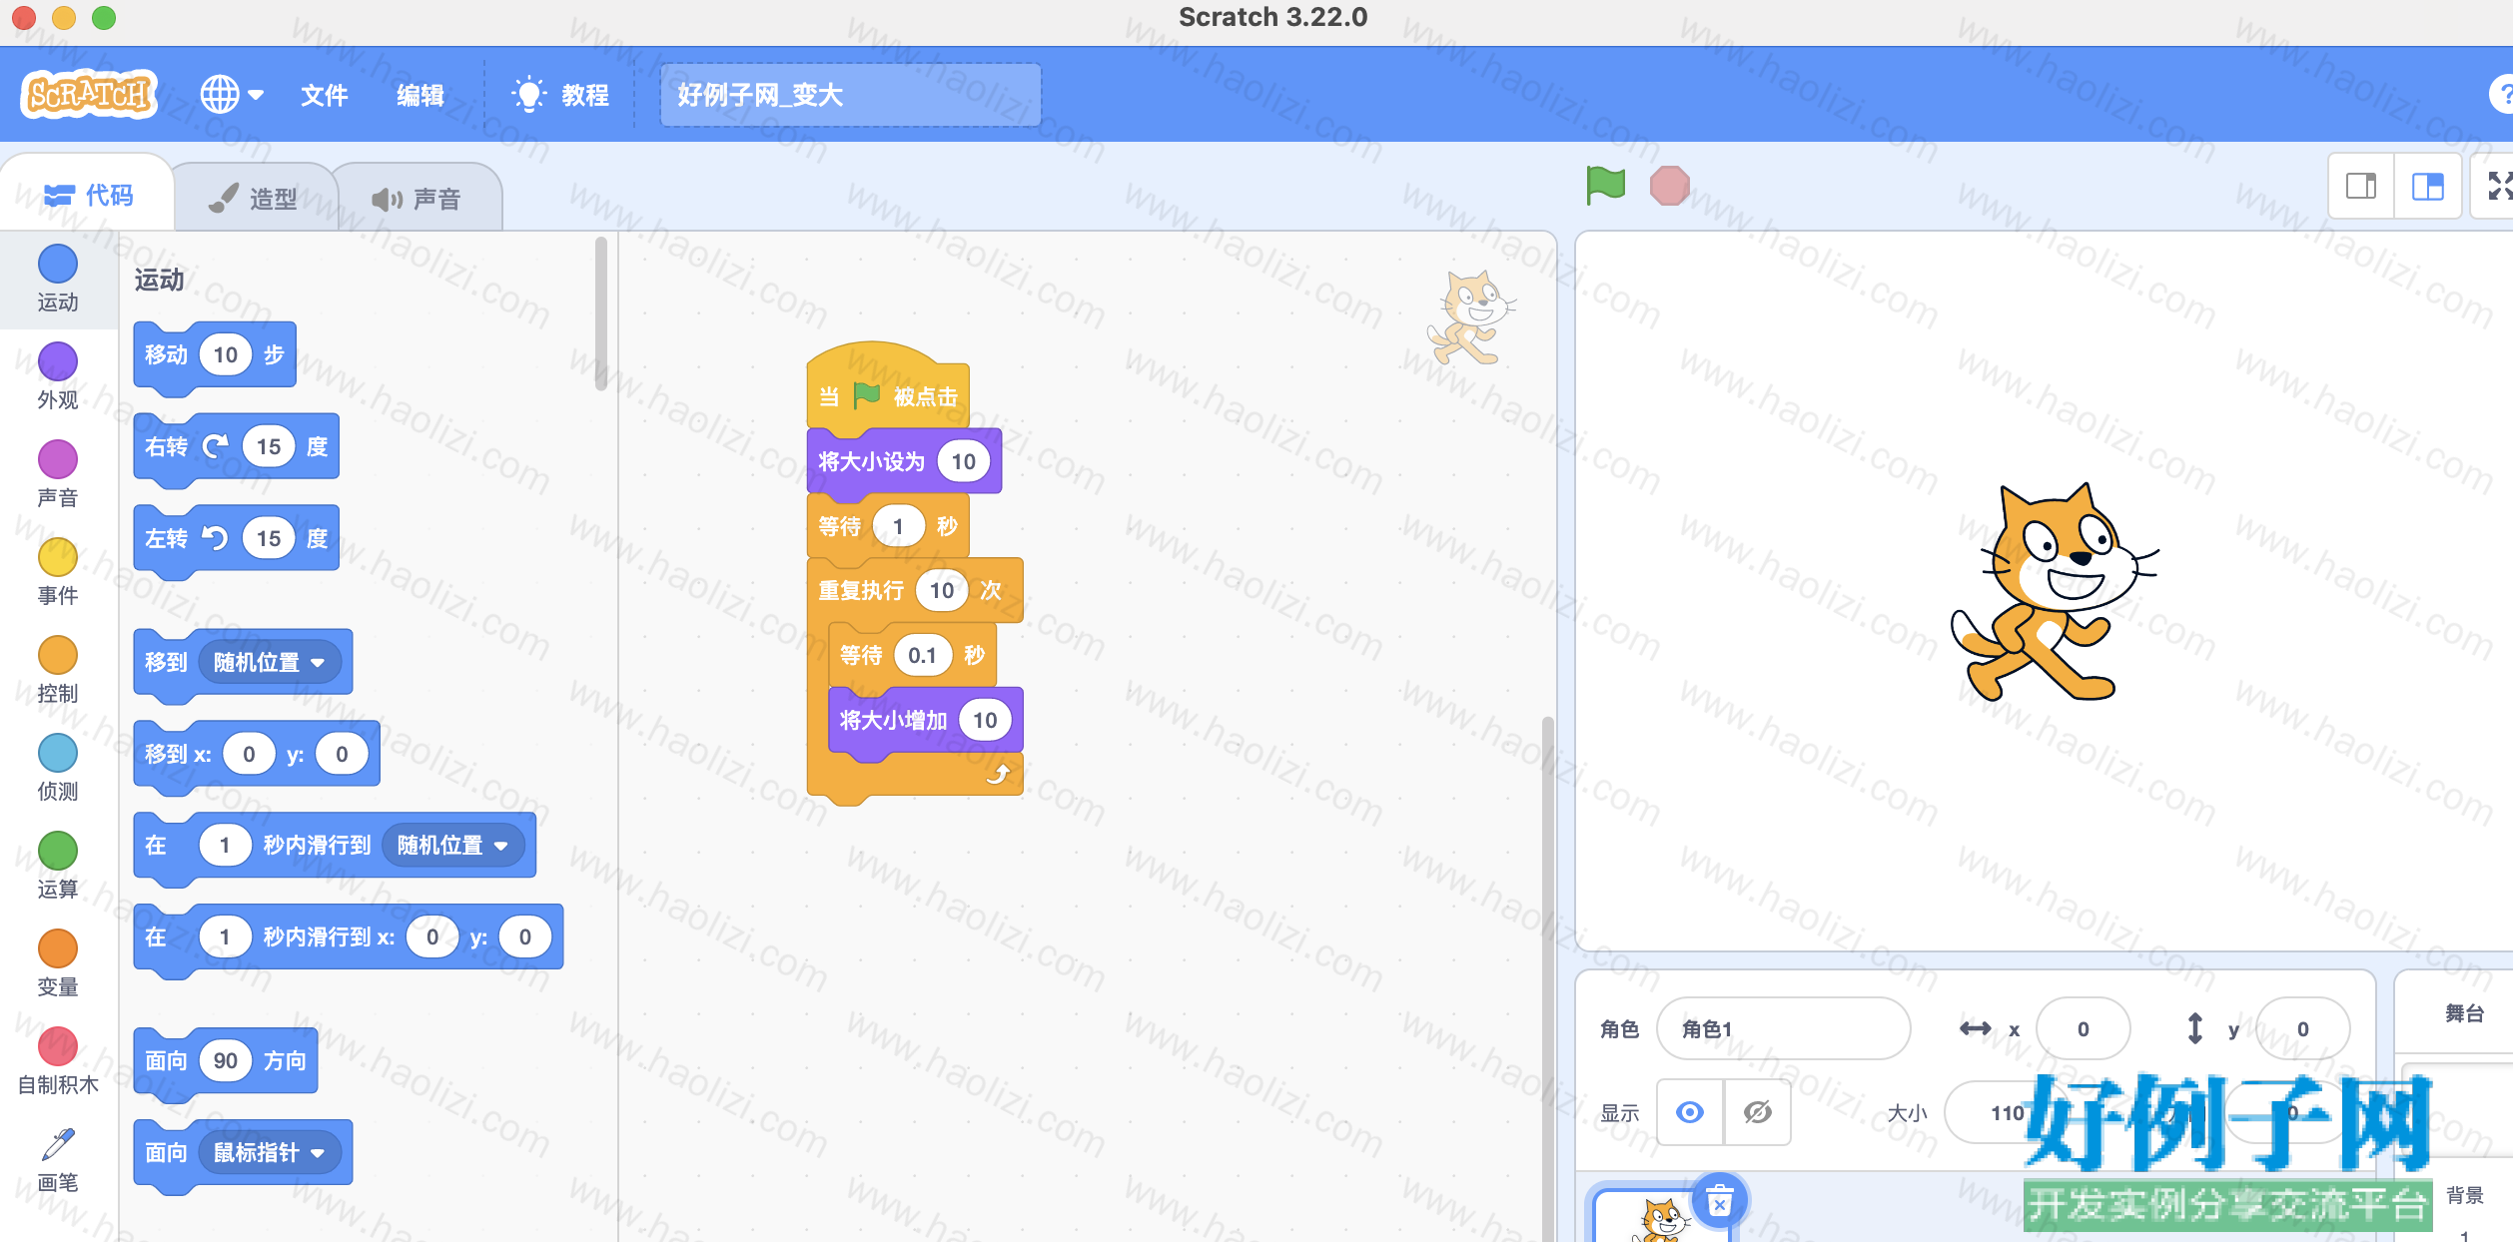Select the 侦测 block category
This screenshot has height=1242, width=2513.
57,768
